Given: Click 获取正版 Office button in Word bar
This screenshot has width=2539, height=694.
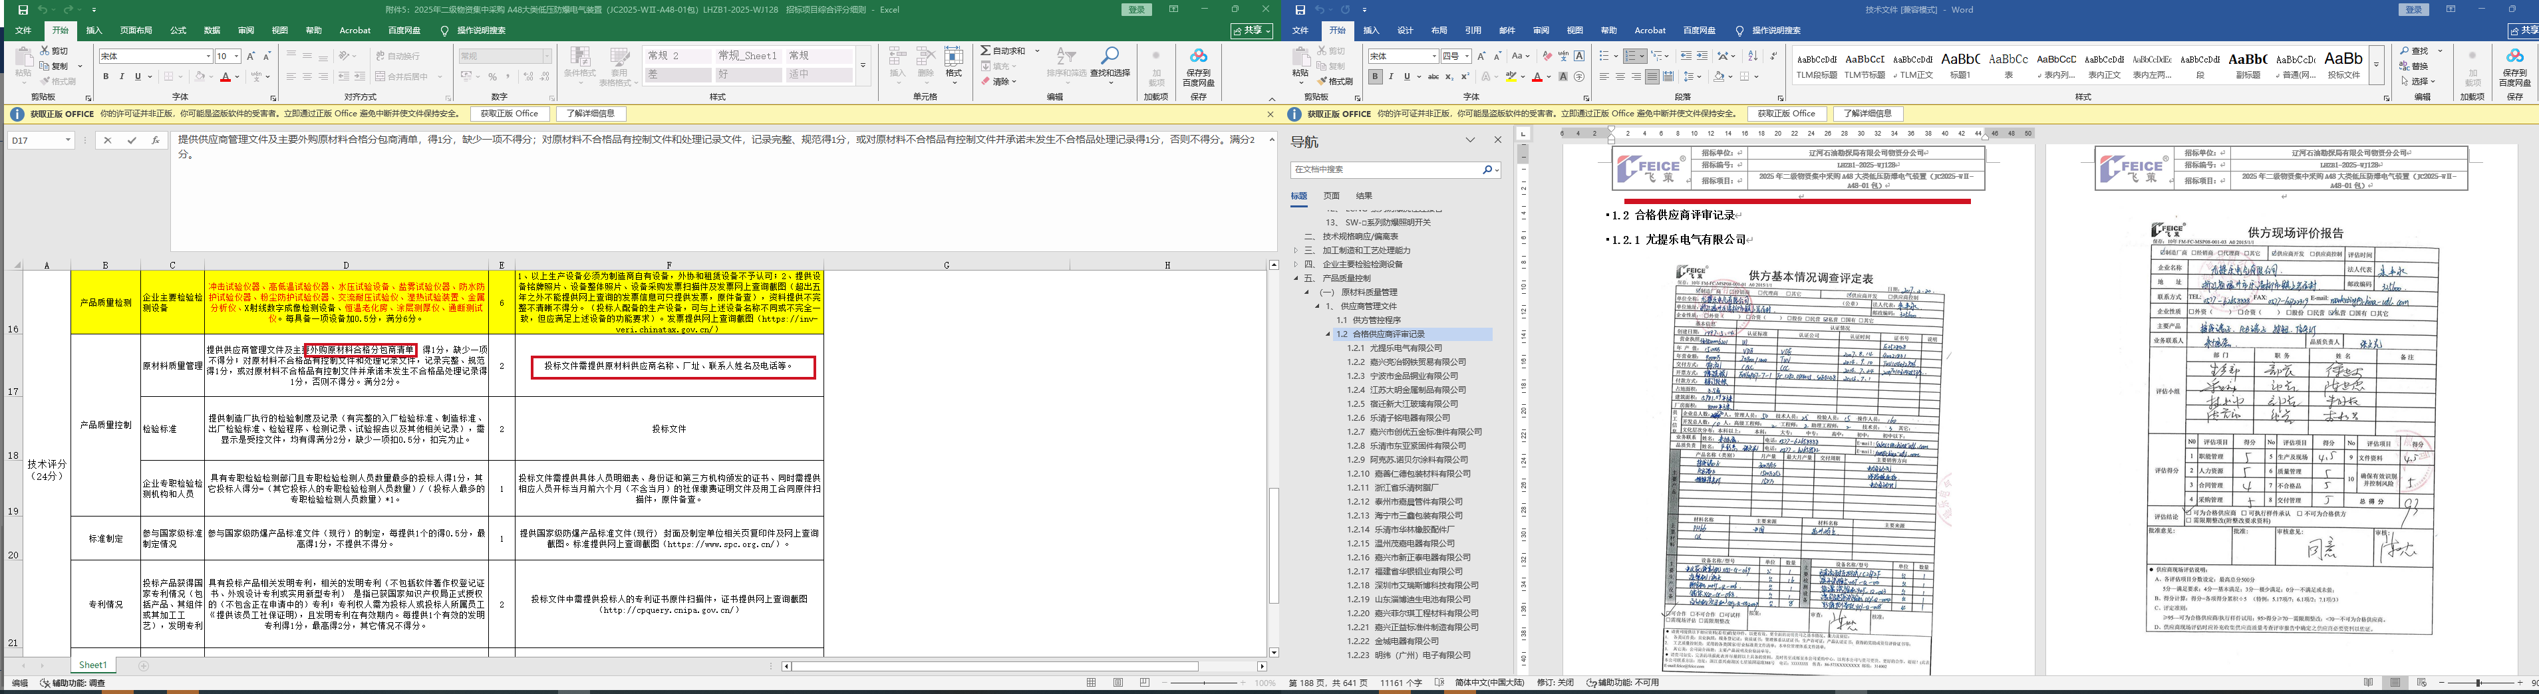Looking at the screenshot, I should coord(1787,114).
